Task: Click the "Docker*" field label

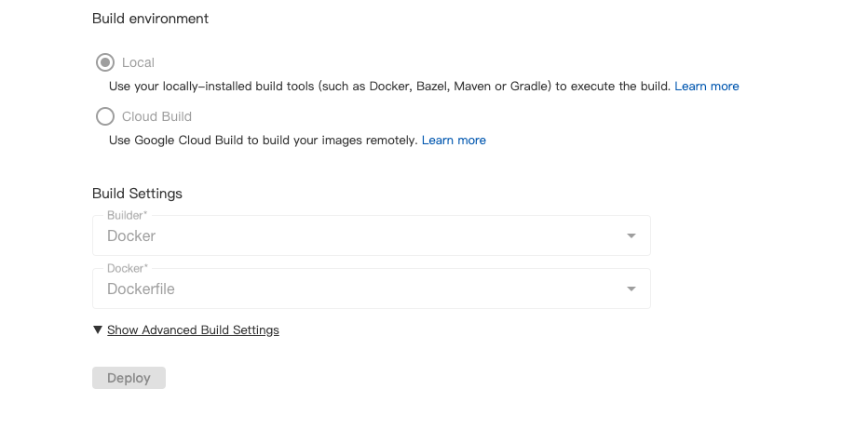Action: click(128, 268)
